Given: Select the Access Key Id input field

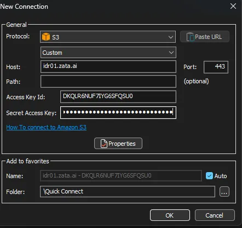Looking at the screenshot, I should [118, 96].
